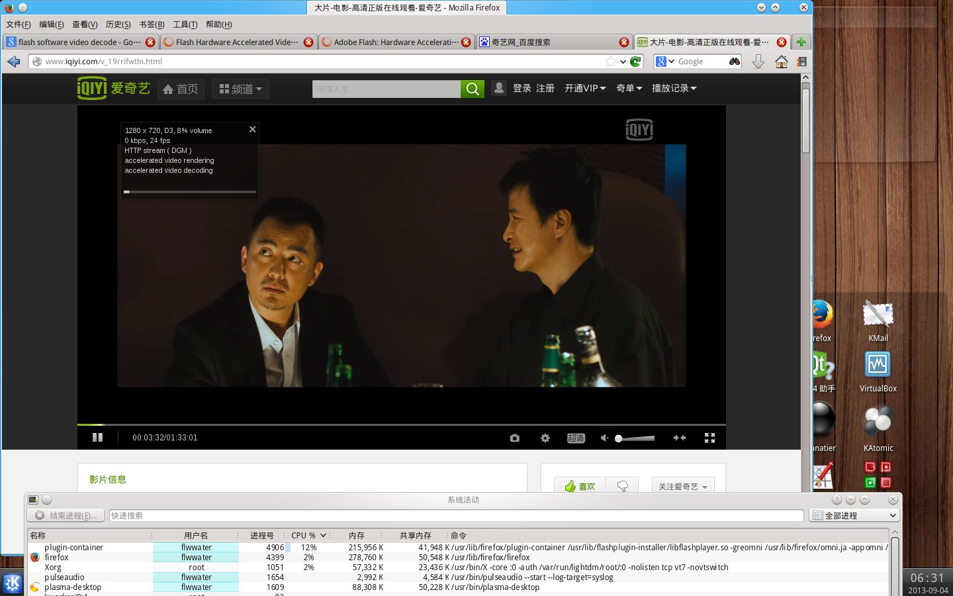Open the KAtomic desktop icon
This screenshot has width=953, height=596.
[x=878, y=428]
